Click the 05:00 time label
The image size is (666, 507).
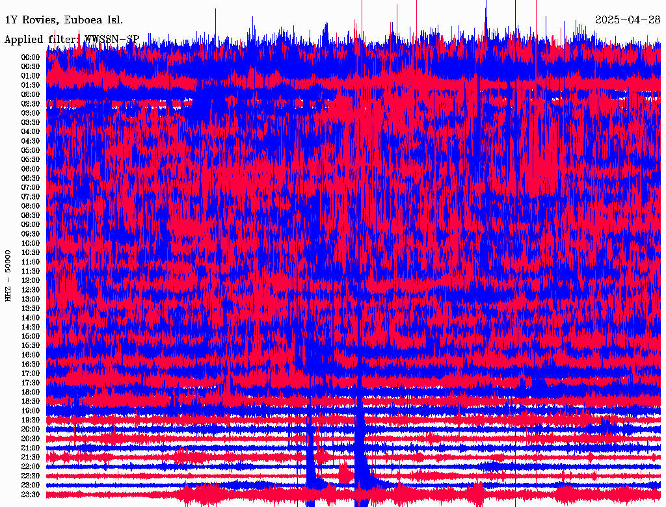[31, 150]
